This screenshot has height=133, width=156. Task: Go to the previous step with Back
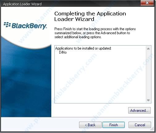tap(90, 125)
